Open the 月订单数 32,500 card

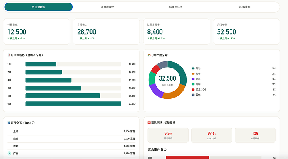tap(246, 32)
